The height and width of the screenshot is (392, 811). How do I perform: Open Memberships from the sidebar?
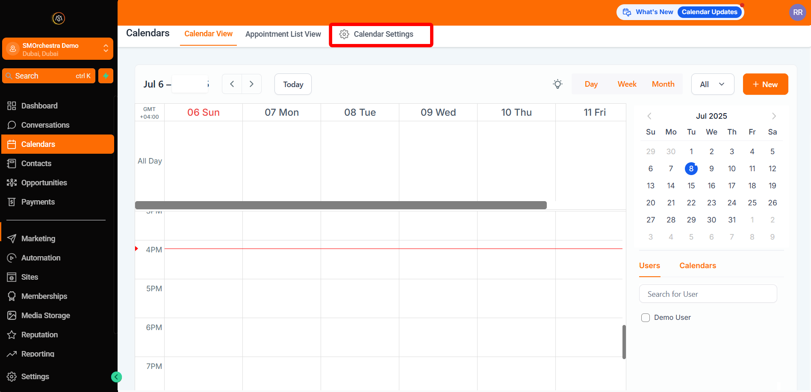pyautogui.click(x=44, y=296)
